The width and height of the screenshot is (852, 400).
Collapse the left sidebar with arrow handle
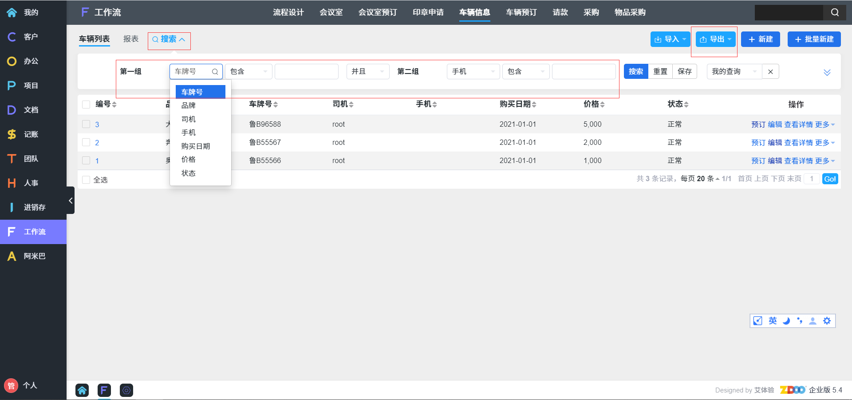point(71,201)
